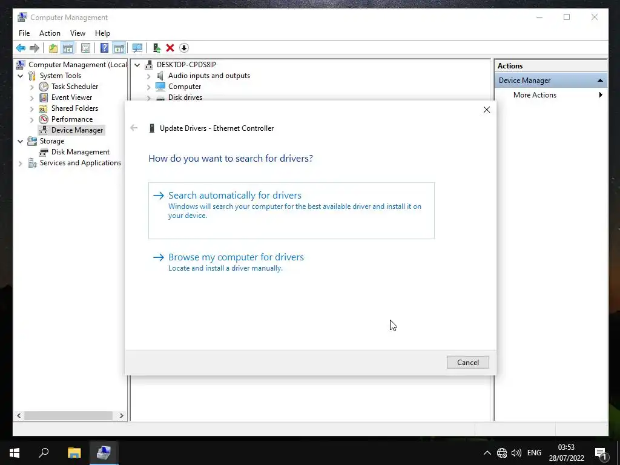Open the Help menu
This screenshot has width=620, height=465.
pyautogui.click(x=102, y=33)
